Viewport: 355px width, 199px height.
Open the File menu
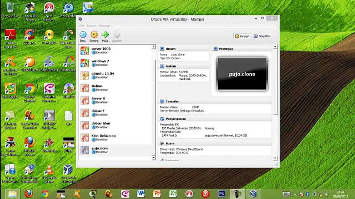(x=82, y=26)
